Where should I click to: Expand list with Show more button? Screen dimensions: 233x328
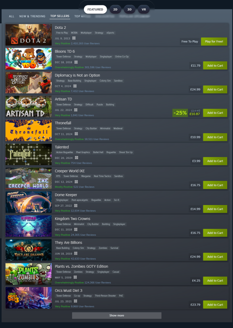coord(116,316)
